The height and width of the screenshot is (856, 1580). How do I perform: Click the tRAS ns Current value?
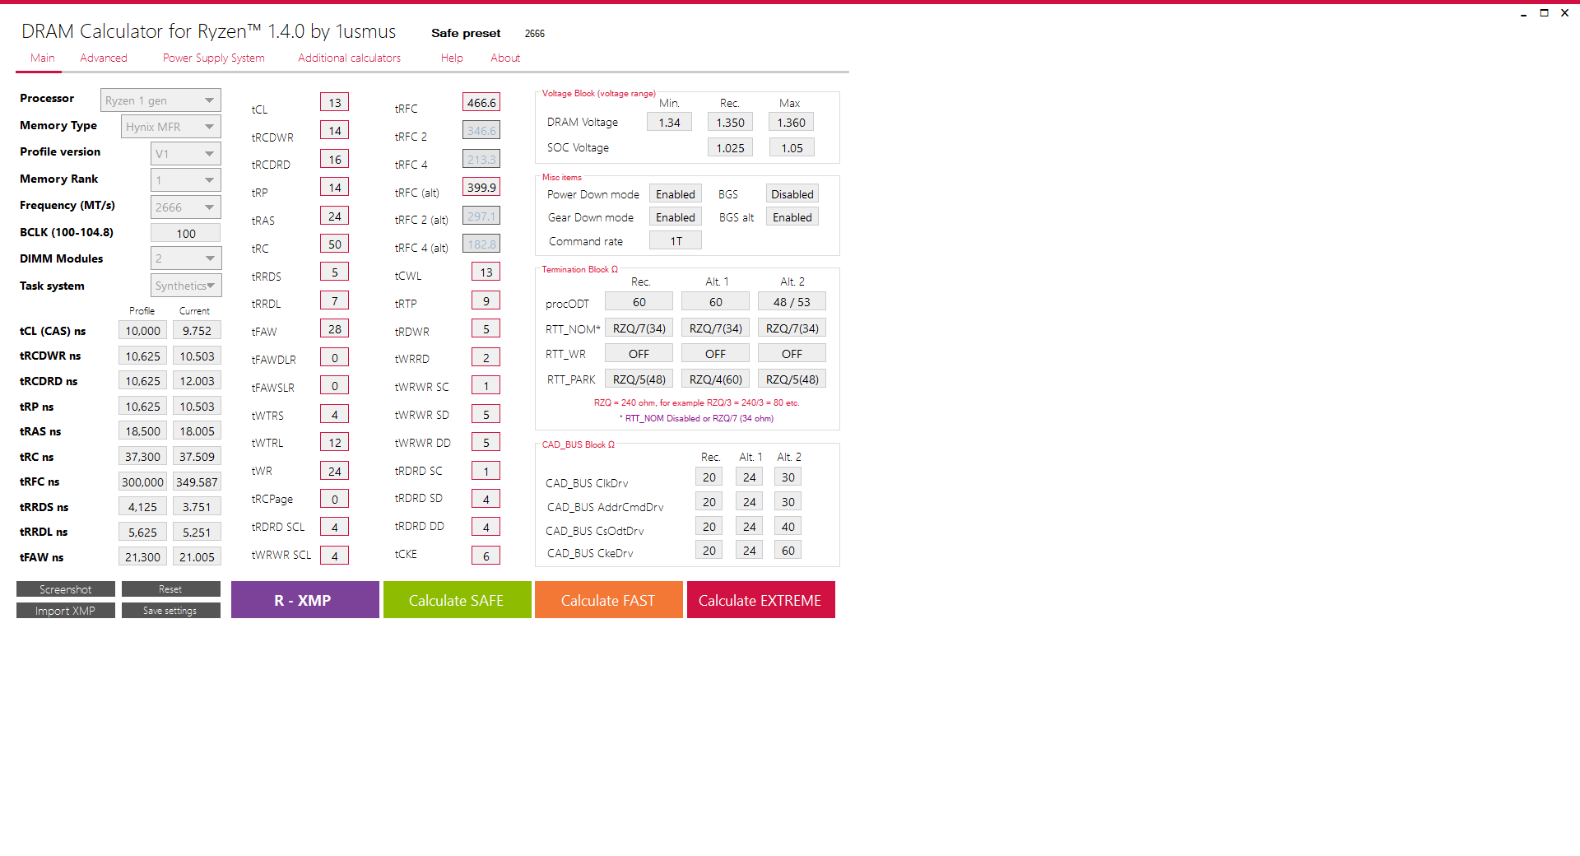(197, 431)
